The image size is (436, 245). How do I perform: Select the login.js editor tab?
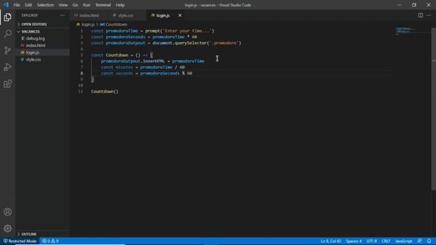(163, 15)
